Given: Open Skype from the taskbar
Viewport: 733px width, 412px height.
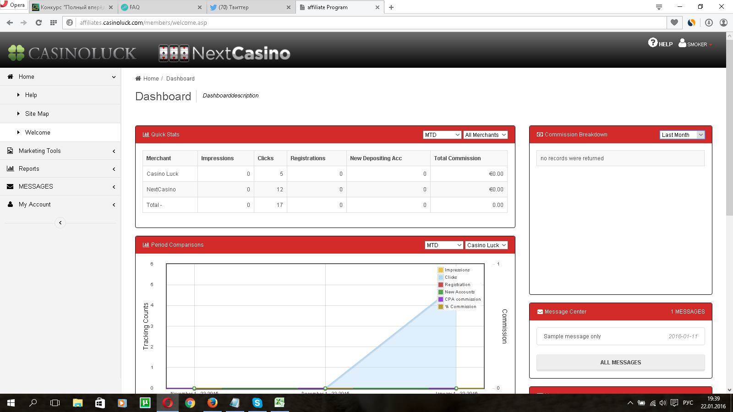Looking at the screenshot, I should click(x=257, y=403).
